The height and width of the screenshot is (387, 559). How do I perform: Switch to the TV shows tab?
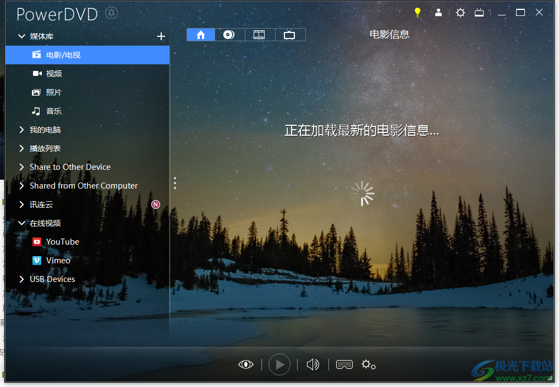point(289,35)
